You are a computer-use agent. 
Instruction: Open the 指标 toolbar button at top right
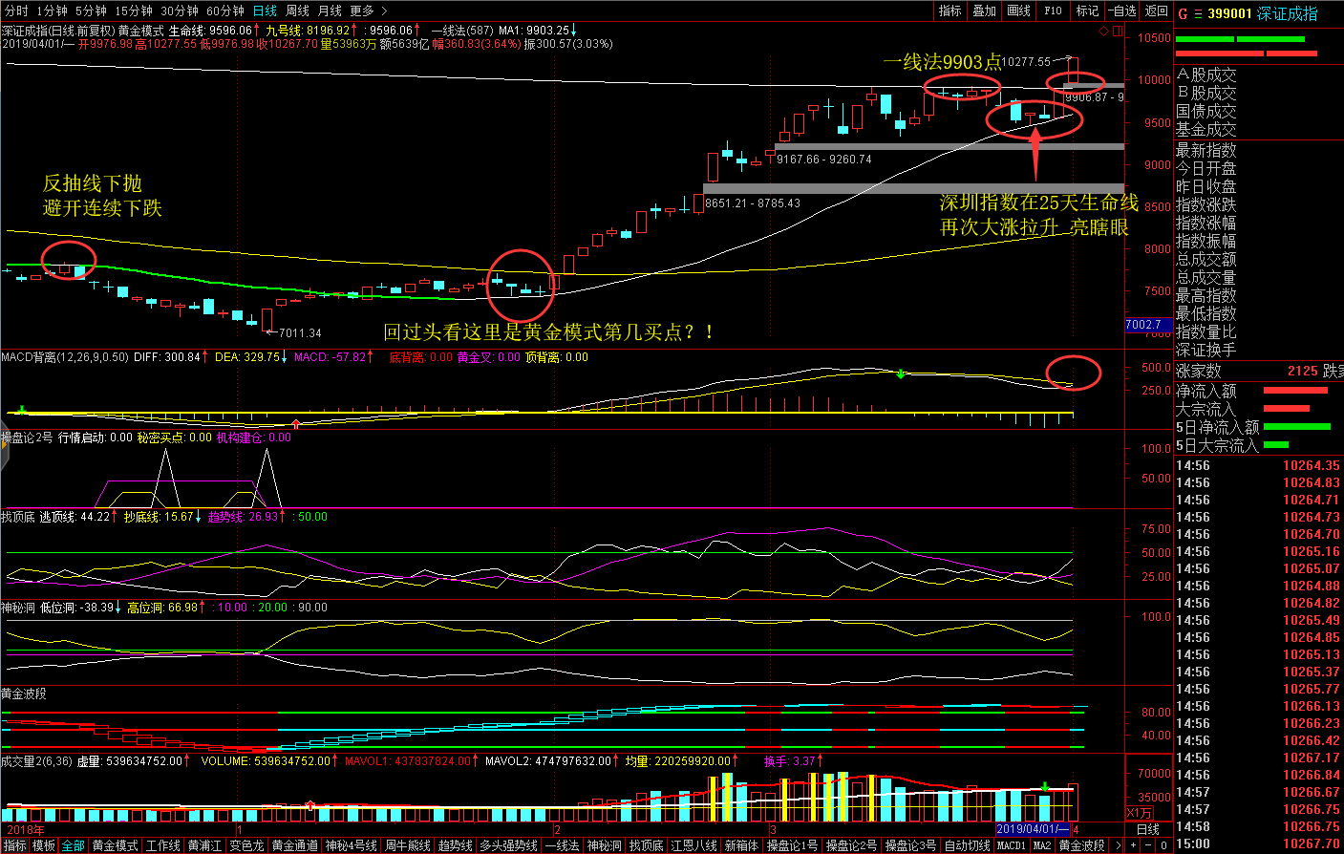pos(950,11)
